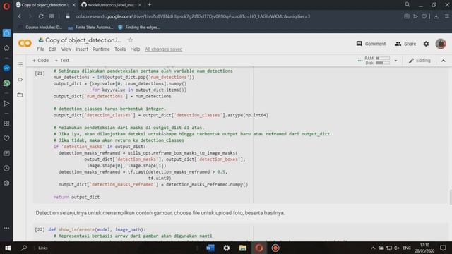Collapse header with chevron up
This screenshot has height=254, width=452.
[x=444, y=61]
